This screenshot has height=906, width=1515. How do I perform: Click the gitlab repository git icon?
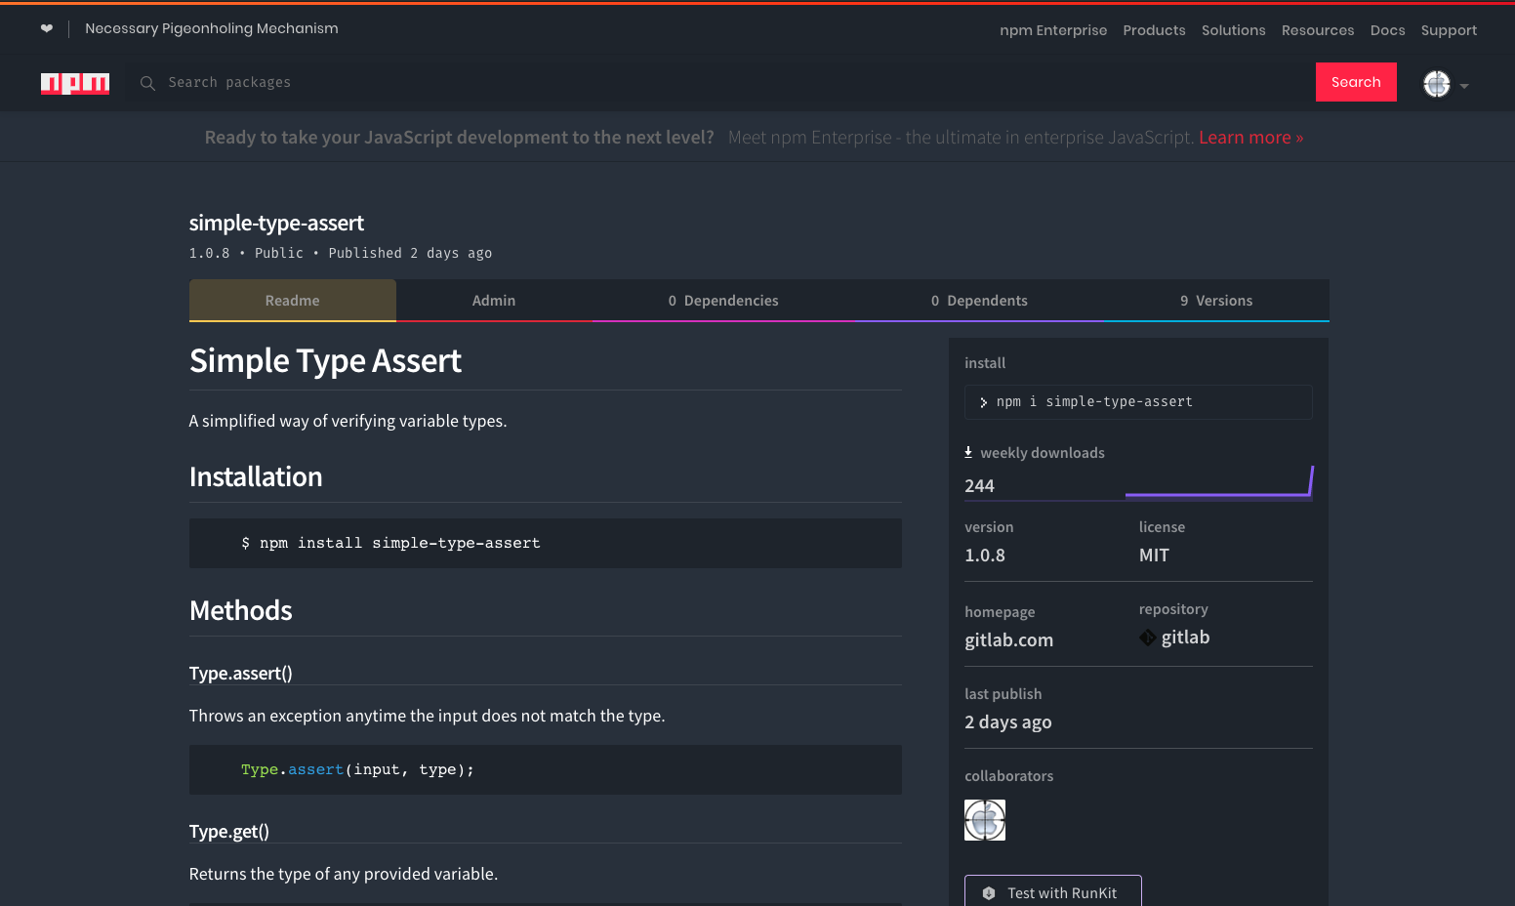tap(1148, 638)
